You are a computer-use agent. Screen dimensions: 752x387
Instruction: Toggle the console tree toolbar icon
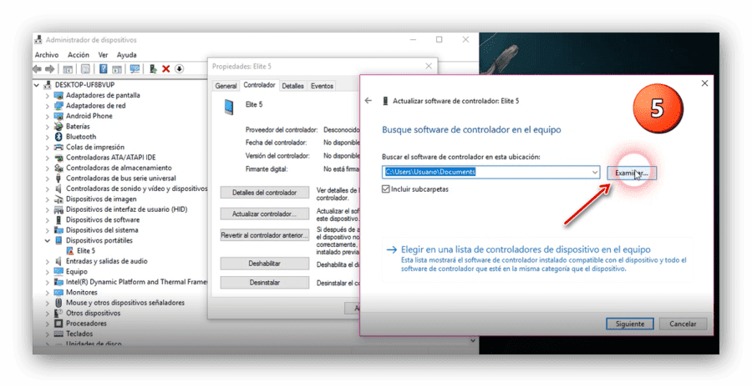[x=68, y=69]
